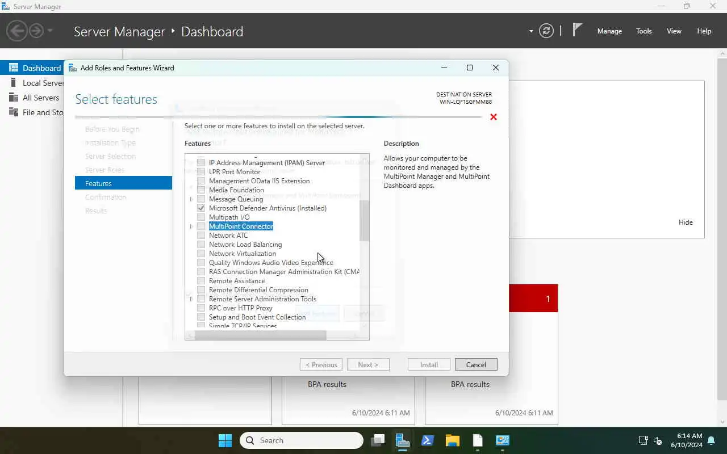Viewport: 727px width, 454px height.
Task: Toggle Microsoft Defender Antivirus checkbox
Action: [201, 208]
